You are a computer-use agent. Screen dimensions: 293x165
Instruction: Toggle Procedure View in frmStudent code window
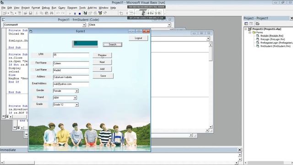tap(3, 116)
